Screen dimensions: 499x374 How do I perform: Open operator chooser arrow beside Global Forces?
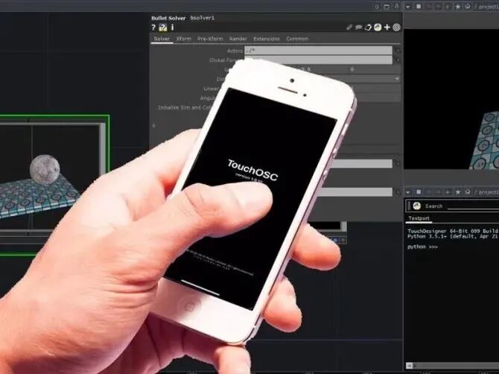tap(397, 60)
